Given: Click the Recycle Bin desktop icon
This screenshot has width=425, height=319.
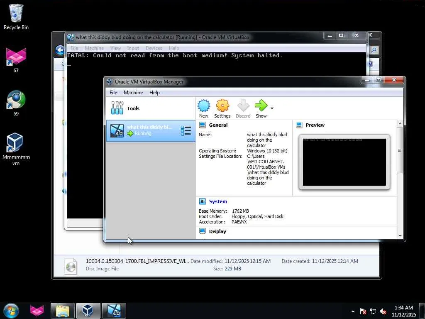Looking at the screenshot, I should click(x=16, y=17).
